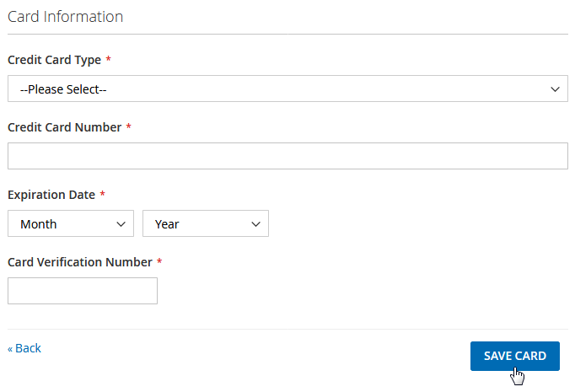Click the red asterisk beside Expiration Date
This screenshot has width=575, height=392.
[103, 195]
